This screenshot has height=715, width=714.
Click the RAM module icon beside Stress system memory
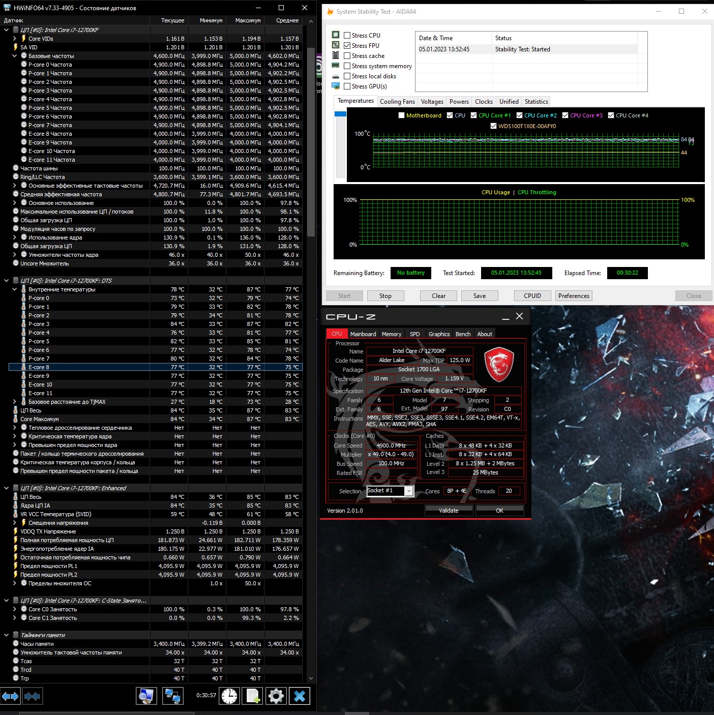(336, 66)
